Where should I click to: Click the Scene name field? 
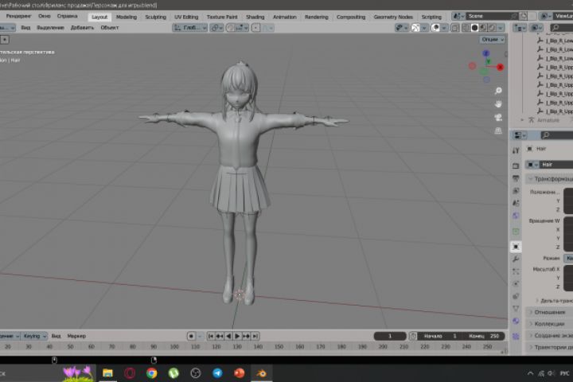click(492, 16)
